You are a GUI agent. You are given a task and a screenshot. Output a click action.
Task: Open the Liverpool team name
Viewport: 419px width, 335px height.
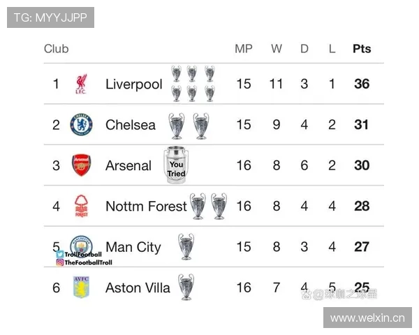[133, 84]
